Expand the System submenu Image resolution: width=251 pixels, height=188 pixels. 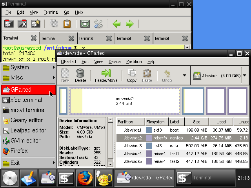[x=28, y=67]
